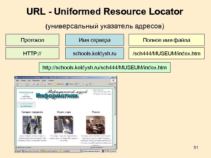Click the language indicator in system tray

click(x=103, y=151)
